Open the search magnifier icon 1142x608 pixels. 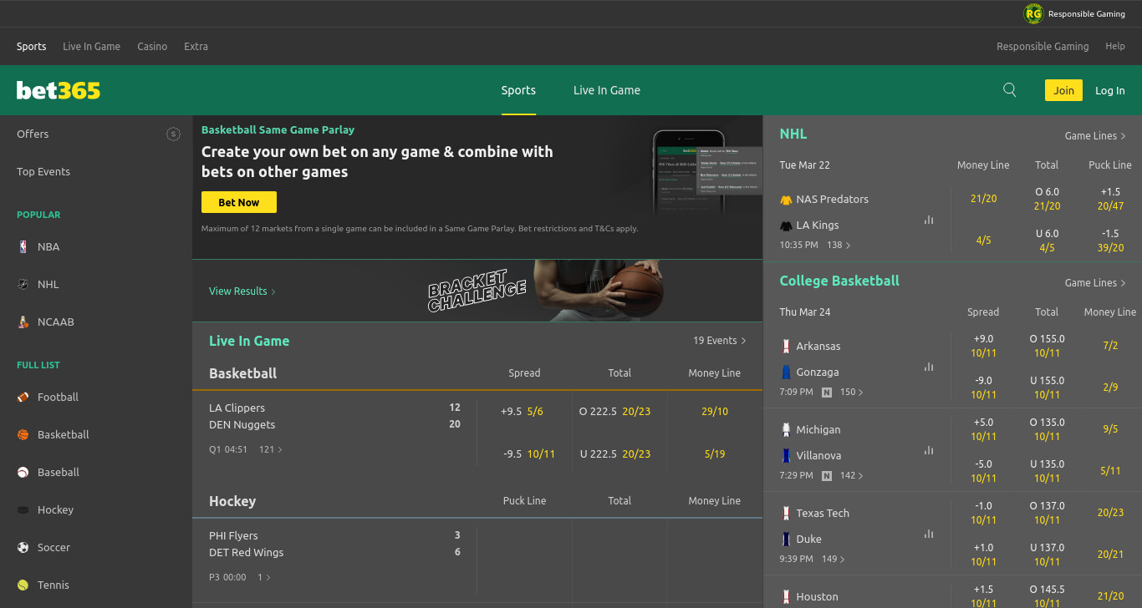point(1009,90)
